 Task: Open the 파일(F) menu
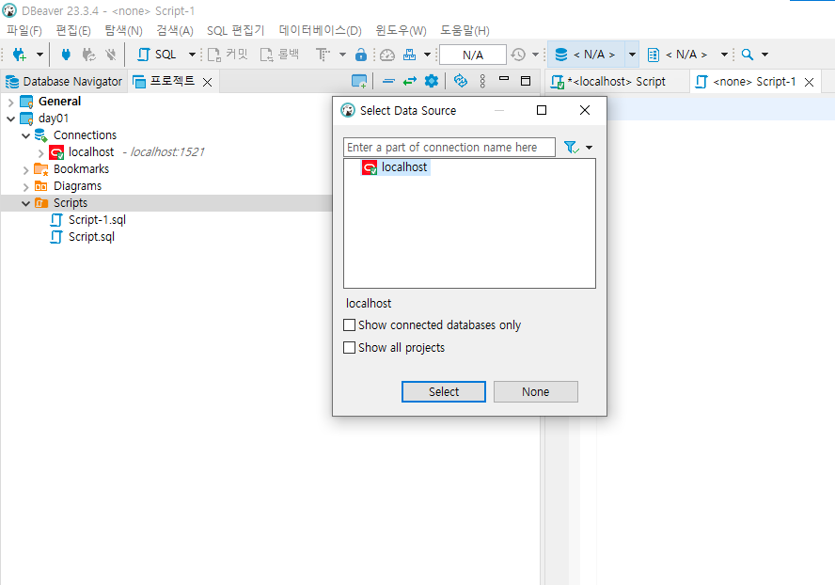coord(24,30)
